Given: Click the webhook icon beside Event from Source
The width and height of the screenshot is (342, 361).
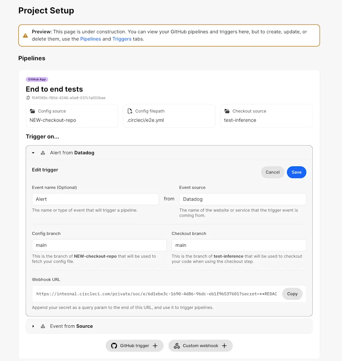Looking at the screenshot, I should 43,326.
